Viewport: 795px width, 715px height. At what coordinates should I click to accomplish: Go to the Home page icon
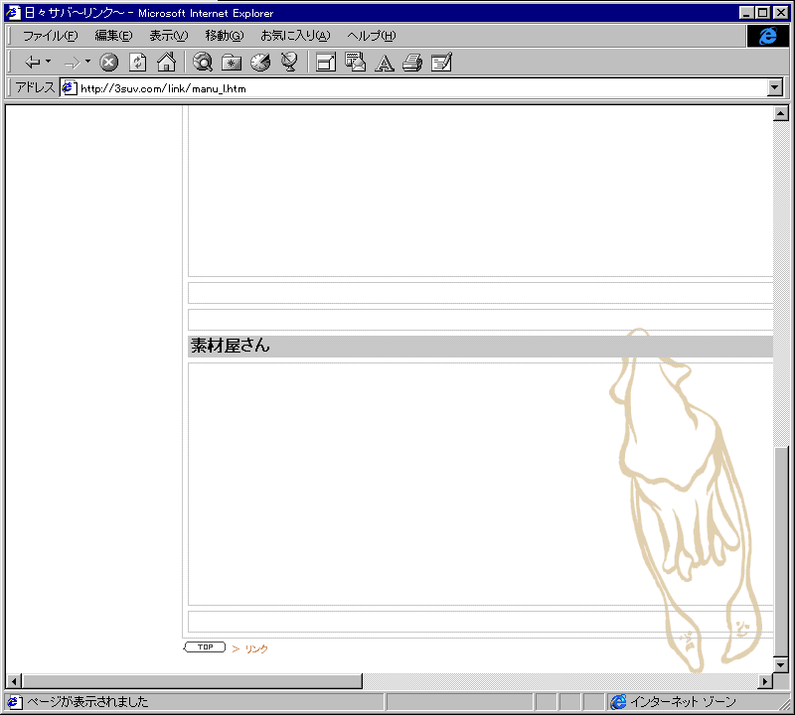166,63
